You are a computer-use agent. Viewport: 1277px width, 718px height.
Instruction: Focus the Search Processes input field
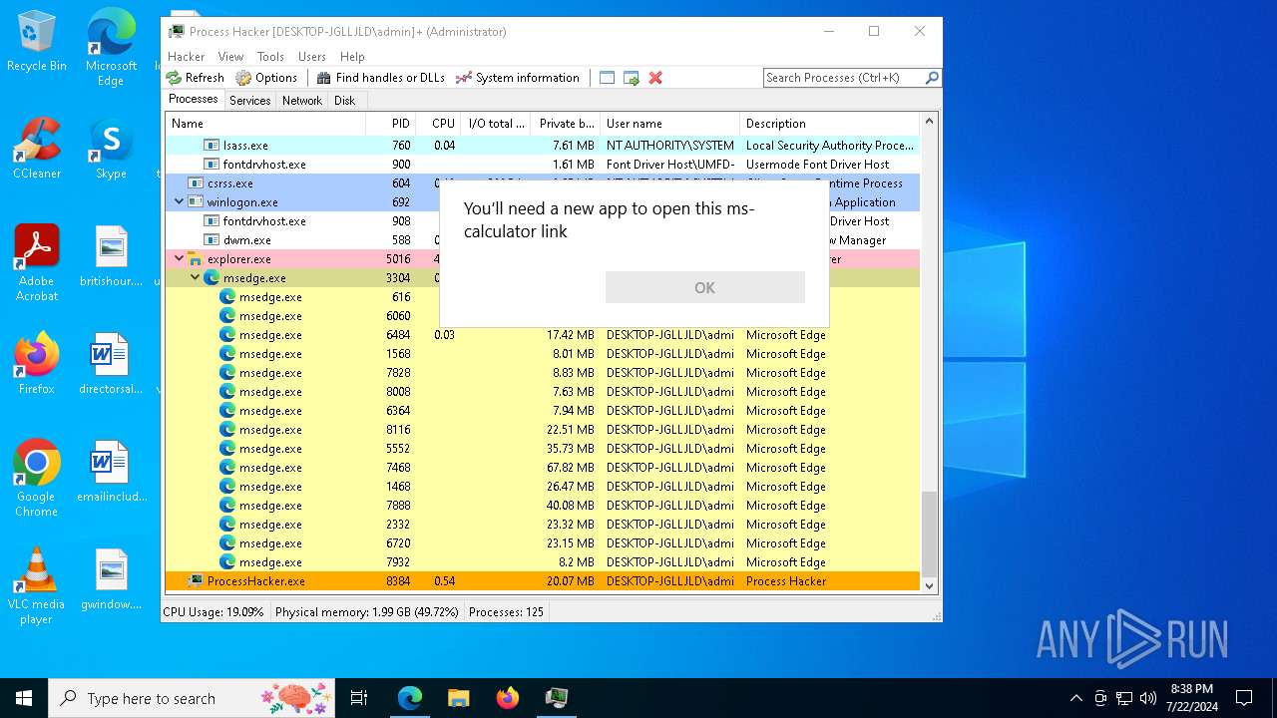click(844, 78)
